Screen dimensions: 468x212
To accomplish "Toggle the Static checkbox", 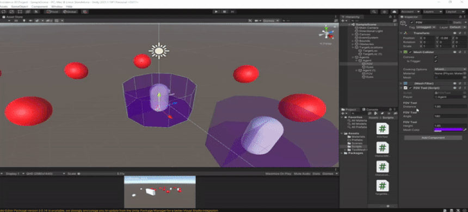I will click(x=450, y=22).
